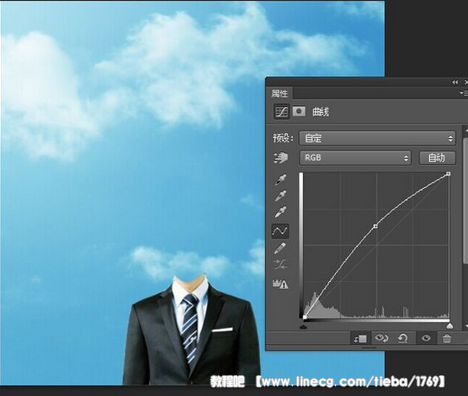Select pencil draw curve tool

280,248
